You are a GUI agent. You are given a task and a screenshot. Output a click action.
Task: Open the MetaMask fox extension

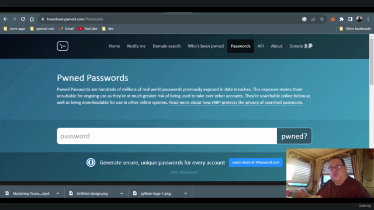click(333, 19)
